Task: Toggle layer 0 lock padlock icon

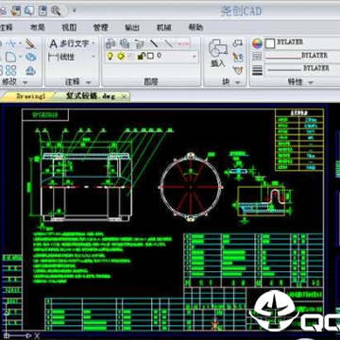Action: 142,56
